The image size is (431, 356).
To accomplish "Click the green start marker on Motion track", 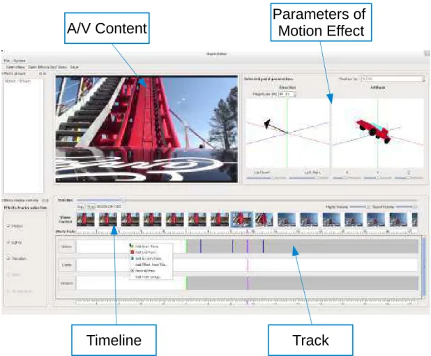I will (x=186, y=246).
